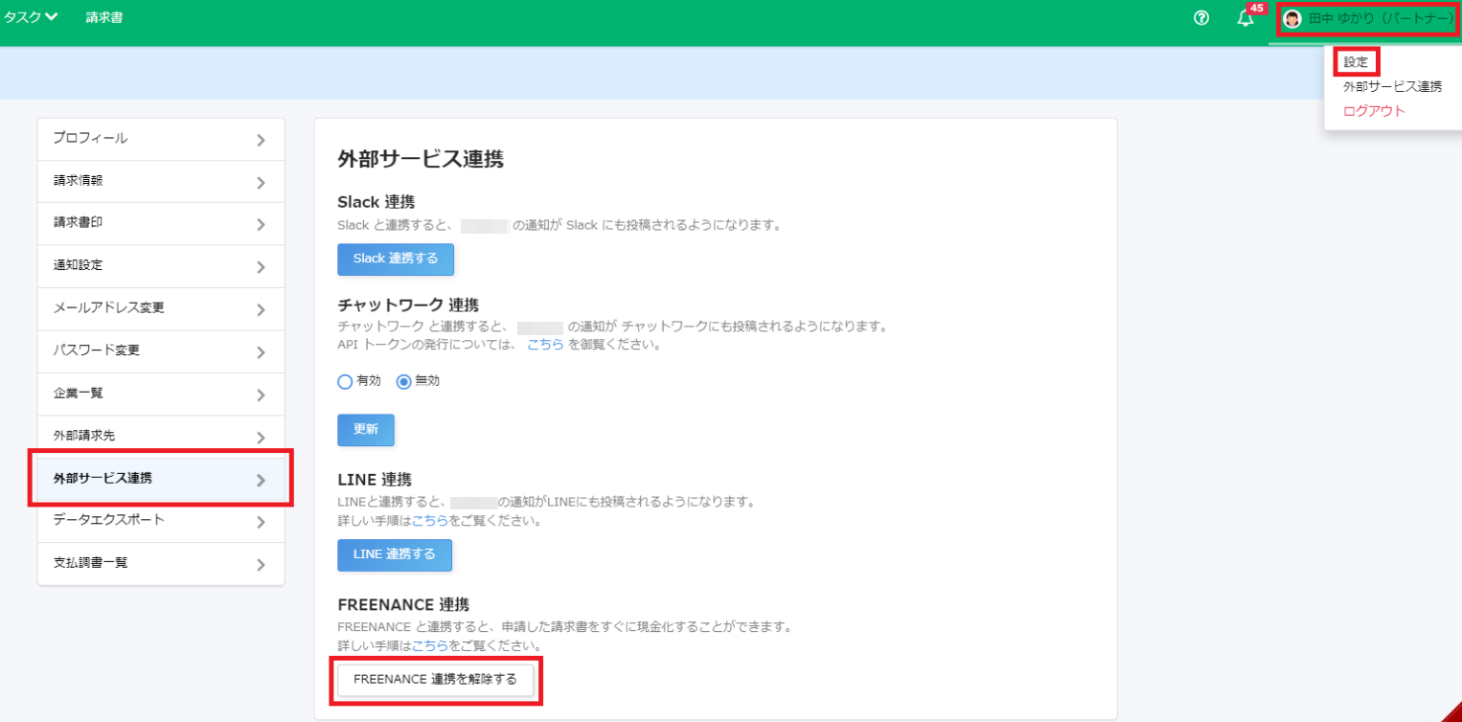1462x722 pixels.
Task: Select the 無効 radio button
Action: [x=403, y=381]
